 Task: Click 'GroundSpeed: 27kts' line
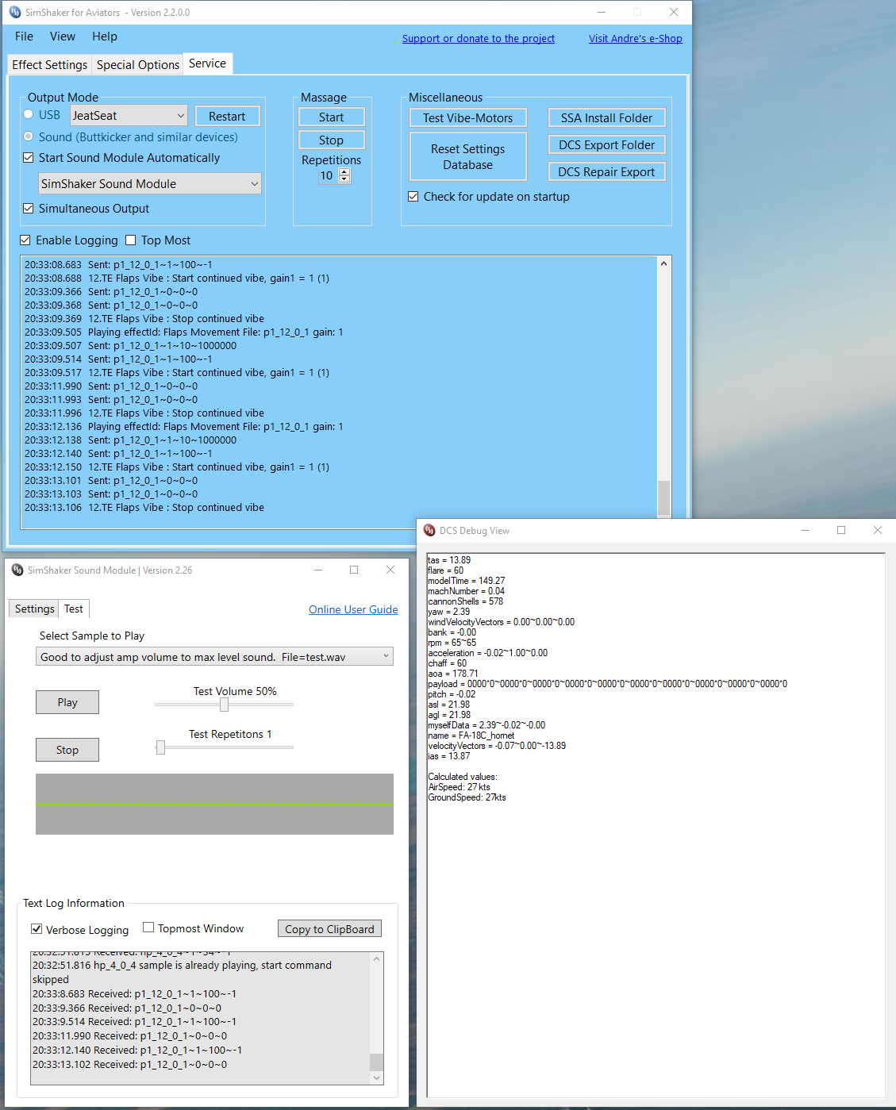click(467, 797)
